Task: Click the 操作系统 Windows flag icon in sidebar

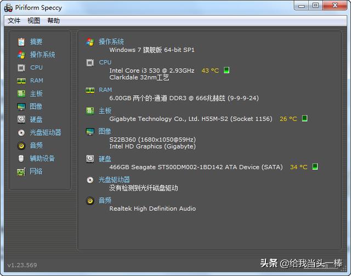Action: pos(21,55)
